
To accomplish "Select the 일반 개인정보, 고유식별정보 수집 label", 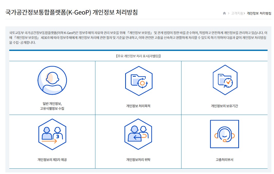I will coord(52,106).
